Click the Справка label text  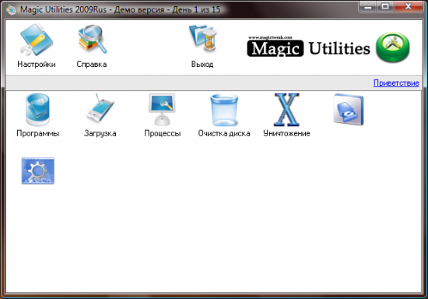pos(92,64)
